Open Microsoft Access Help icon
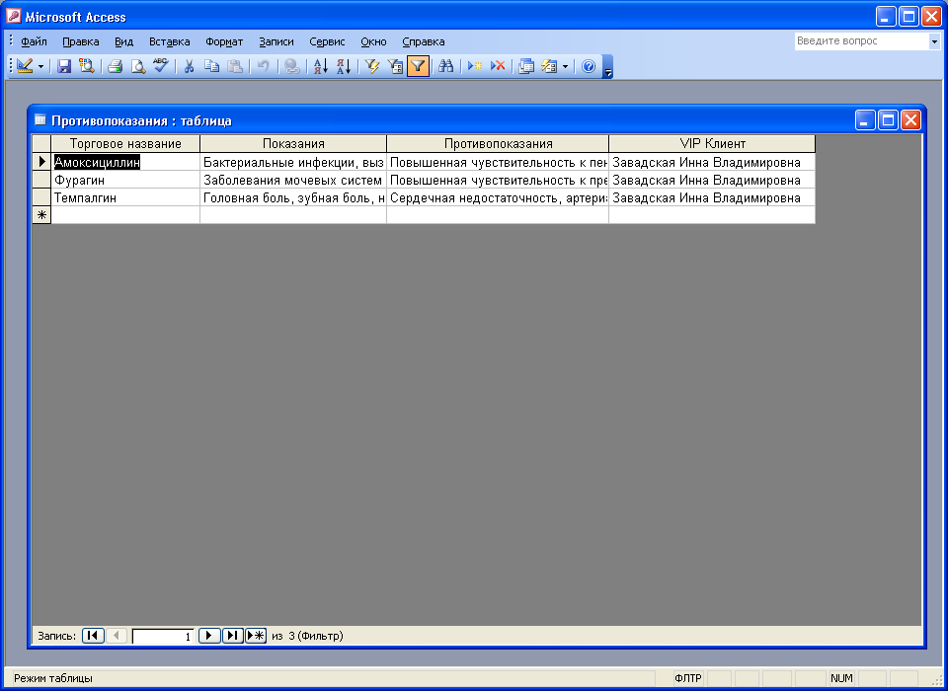This screenshot has width=948, height=691. pyautogui.click(x=589, y=66)
